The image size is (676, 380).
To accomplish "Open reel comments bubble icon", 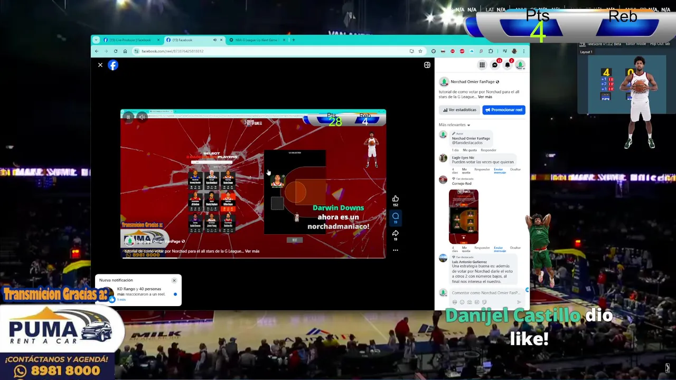I will coord(395,216).
